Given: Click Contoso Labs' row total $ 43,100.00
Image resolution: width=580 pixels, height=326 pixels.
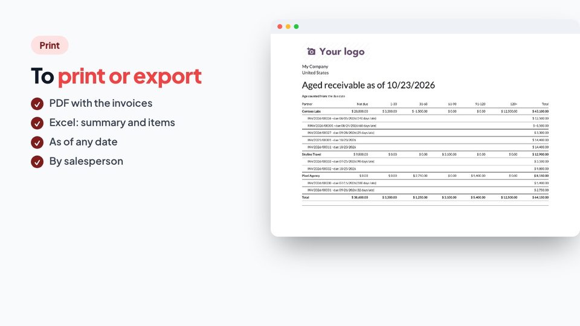Looking at the screenshot, I should (540, 111).
